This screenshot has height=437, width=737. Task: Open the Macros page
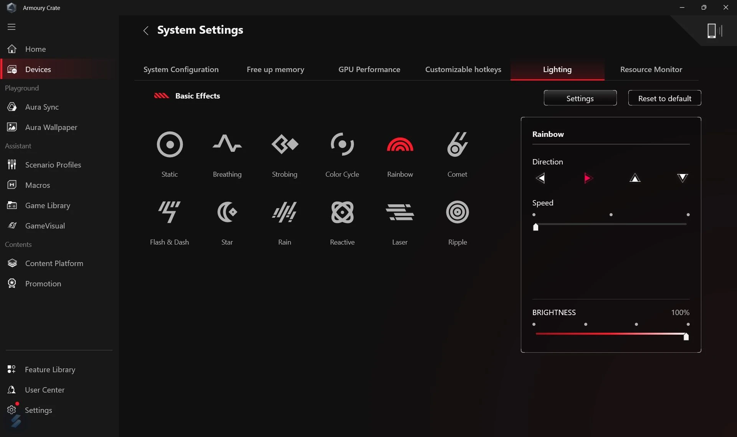tap(59, 185)
